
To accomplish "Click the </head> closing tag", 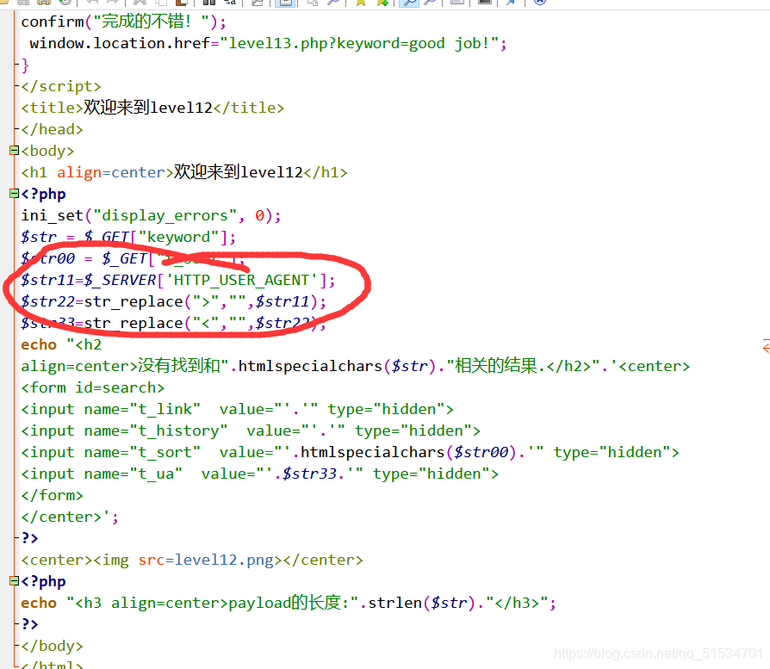I will (x=52, y=129).
